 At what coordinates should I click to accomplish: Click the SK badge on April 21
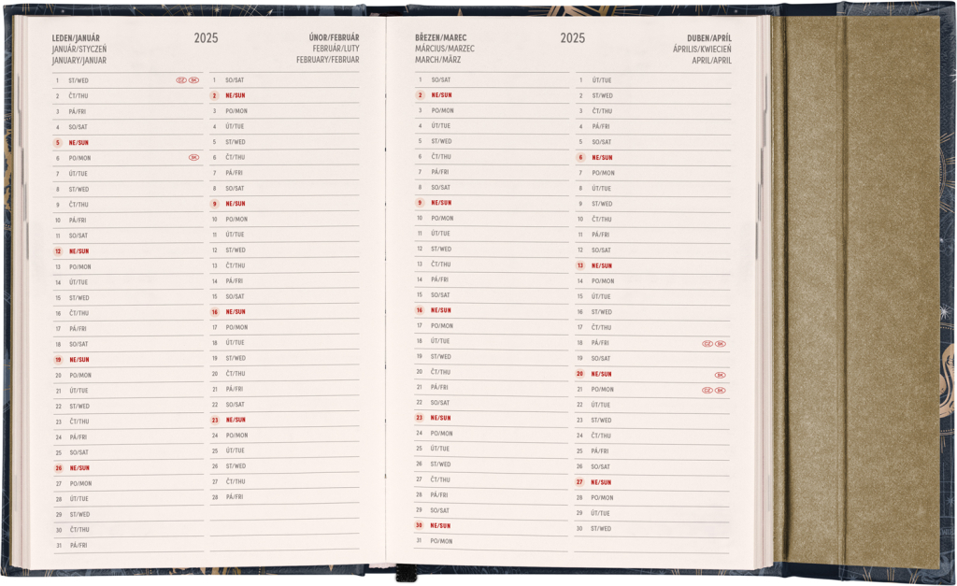(x=721, y=390)
